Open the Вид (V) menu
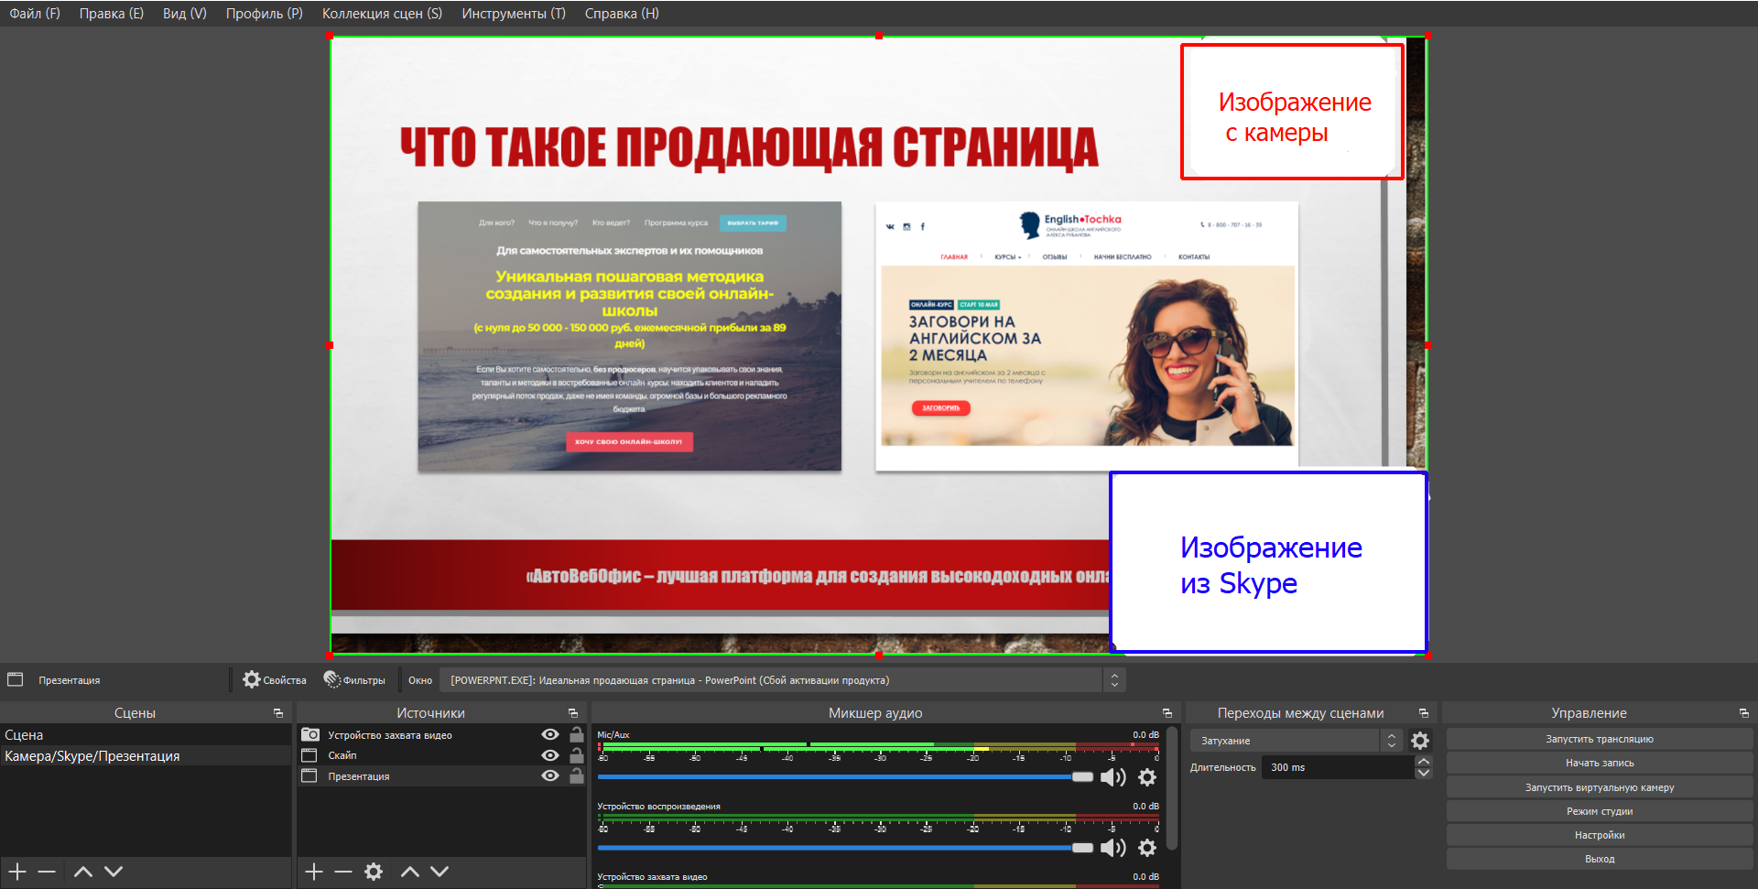The width and height of the screenshot is (1758, 889). click(x=185, y=14)
